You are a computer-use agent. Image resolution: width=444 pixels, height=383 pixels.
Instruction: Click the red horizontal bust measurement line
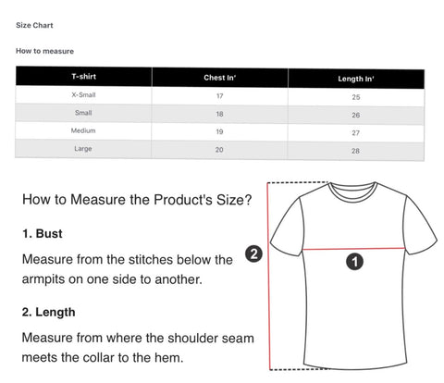[353, 248]
